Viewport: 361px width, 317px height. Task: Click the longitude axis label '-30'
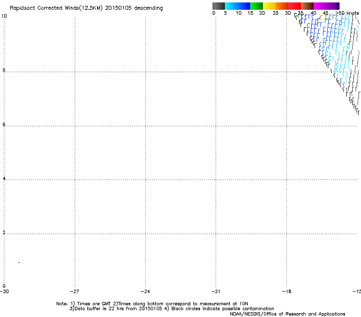[4, 292]
